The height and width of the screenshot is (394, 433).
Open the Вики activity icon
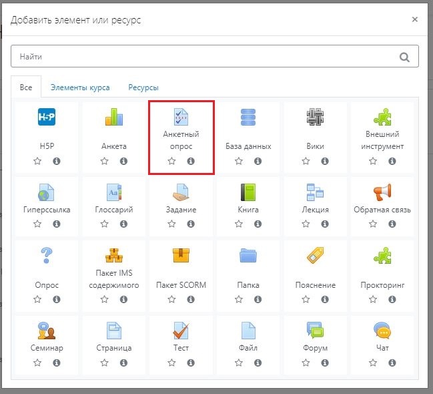pyautogui.click(x=315, y=117)
